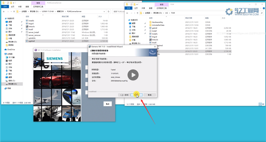Open quick access toolbar dropdown in PLM title bar
266x142 pixels.
[x=137, y=4]
